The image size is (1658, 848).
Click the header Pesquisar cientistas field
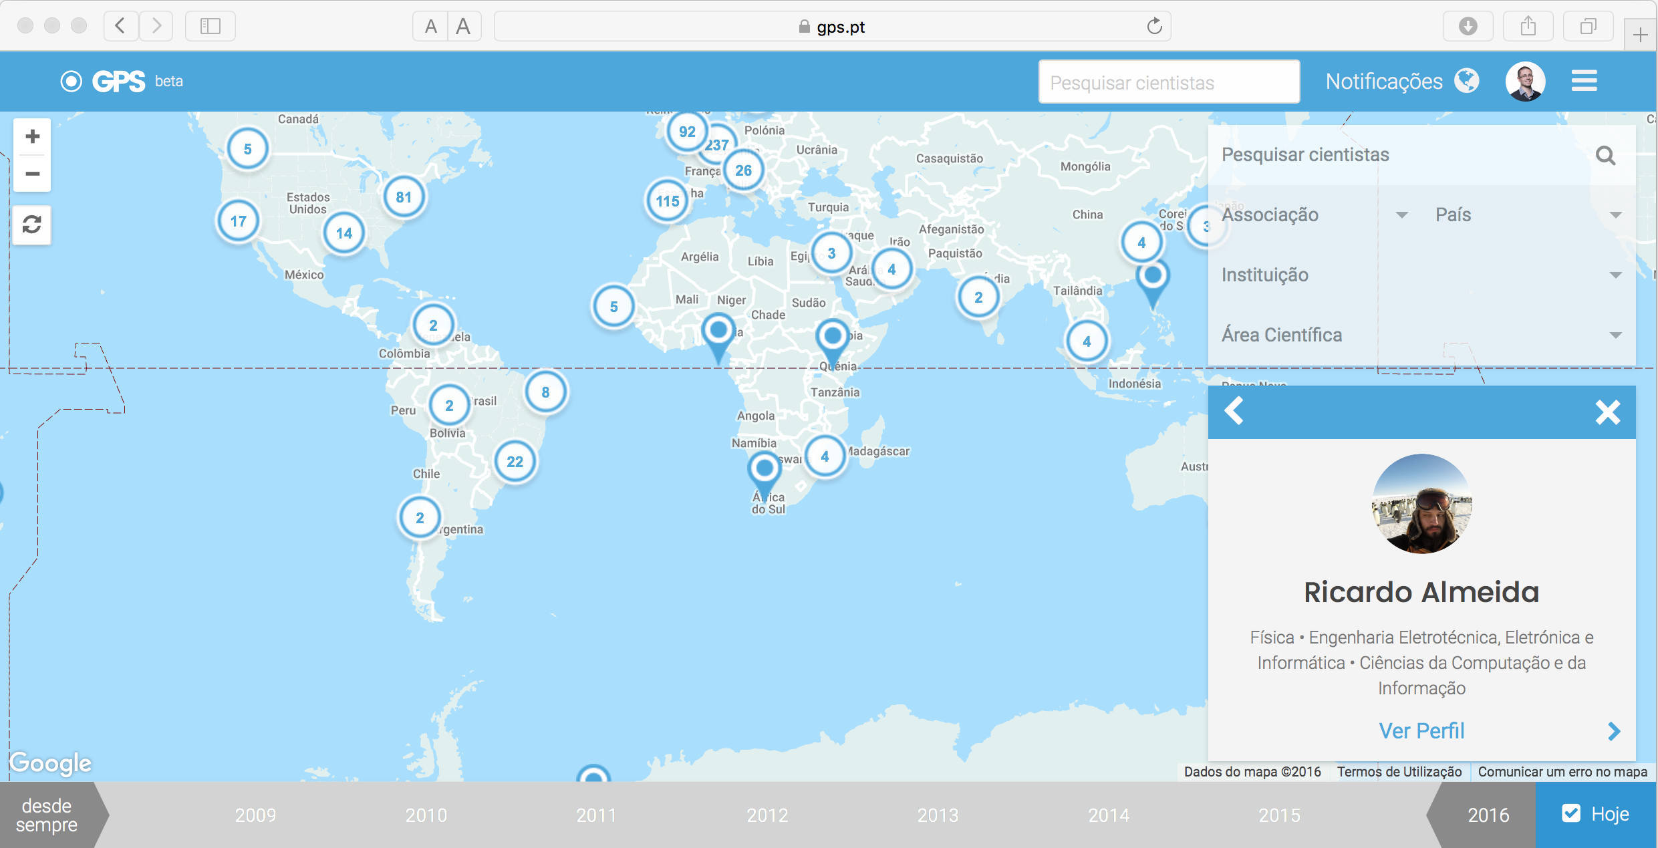1169,82
